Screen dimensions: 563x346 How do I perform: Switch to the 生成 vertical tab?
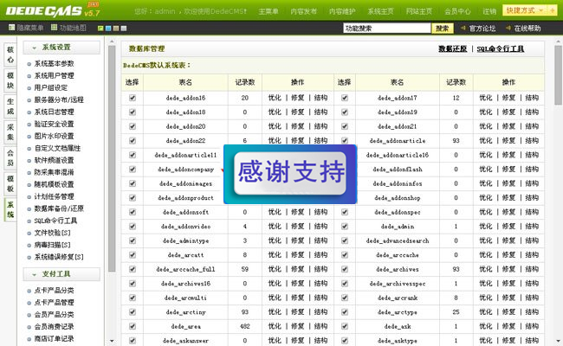(x=10, y=106)
